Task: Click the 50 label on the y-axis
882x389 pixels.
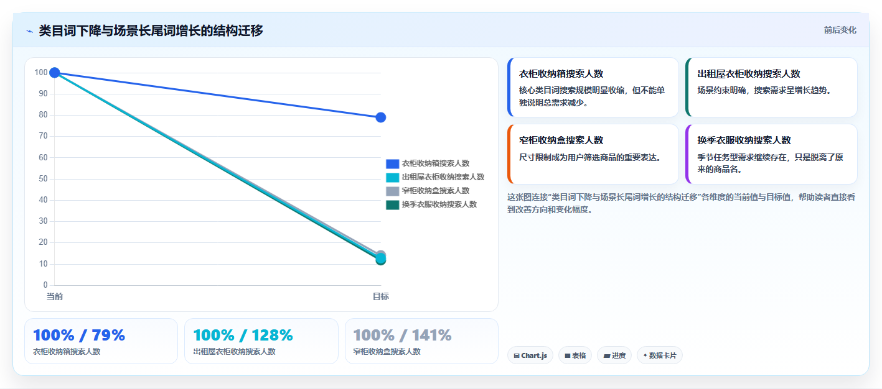Action: [43, 179]
